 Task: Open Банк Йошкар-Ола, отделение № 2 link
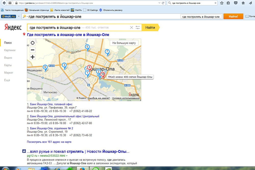pyautogui.click(x=52, y=128)
